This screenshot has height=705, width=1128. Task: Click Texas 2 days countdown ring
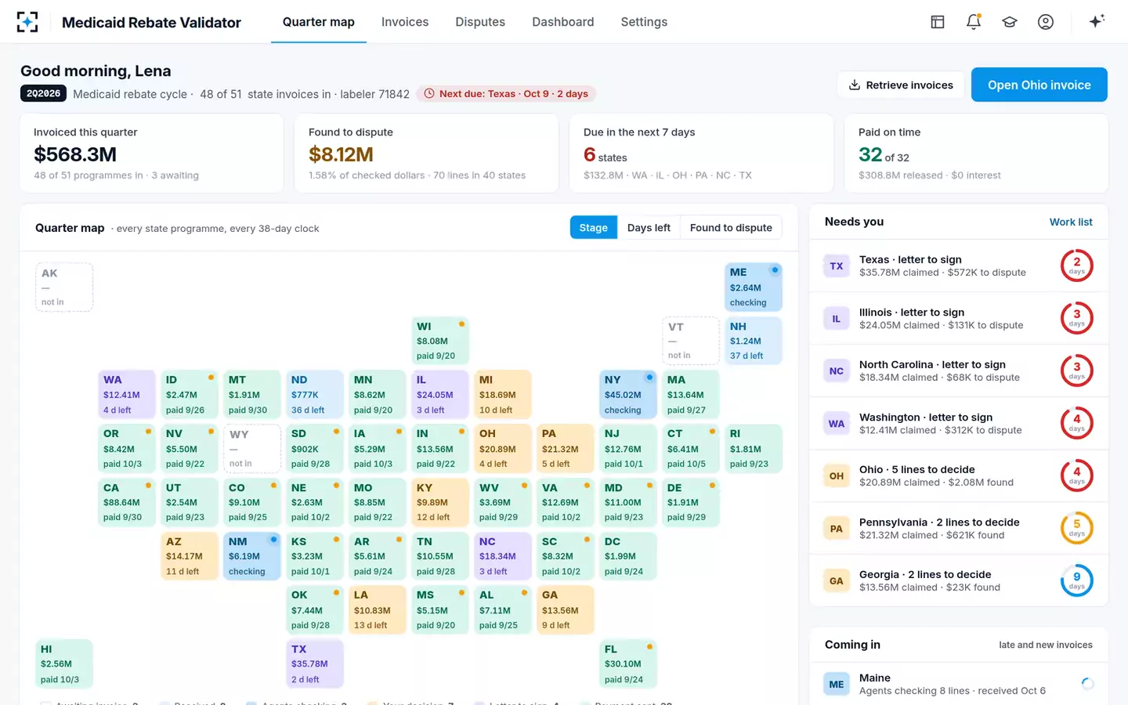coord(1076,266)
